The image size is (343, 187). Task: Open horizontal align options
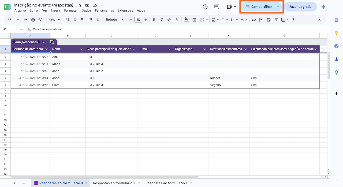(x=215, y=20)
